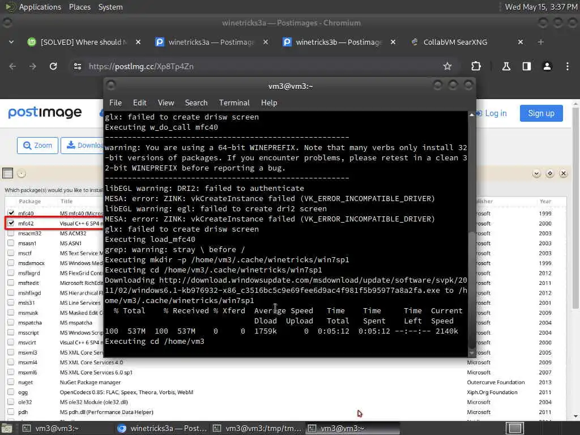Open a new browser tab

coord(540,42)
